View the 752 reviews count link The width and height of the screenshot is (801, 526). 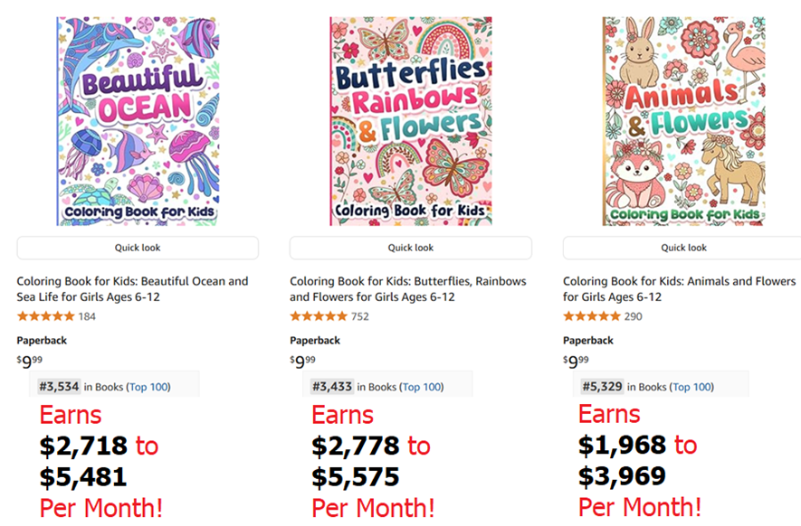pyautogui.click(x=360, y=316)
